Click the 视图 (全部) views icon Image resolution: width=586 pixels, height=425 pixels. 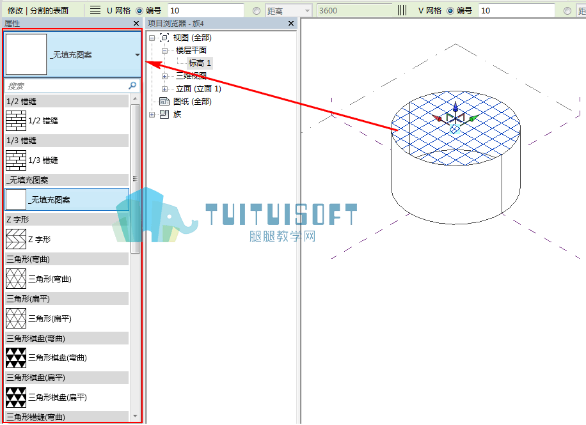point(164,37)
